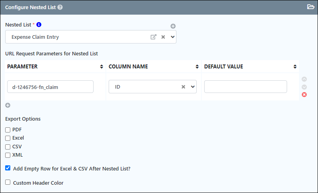
Task: Click the plus icon above Nested List field
Action: (x=173, y=26)
